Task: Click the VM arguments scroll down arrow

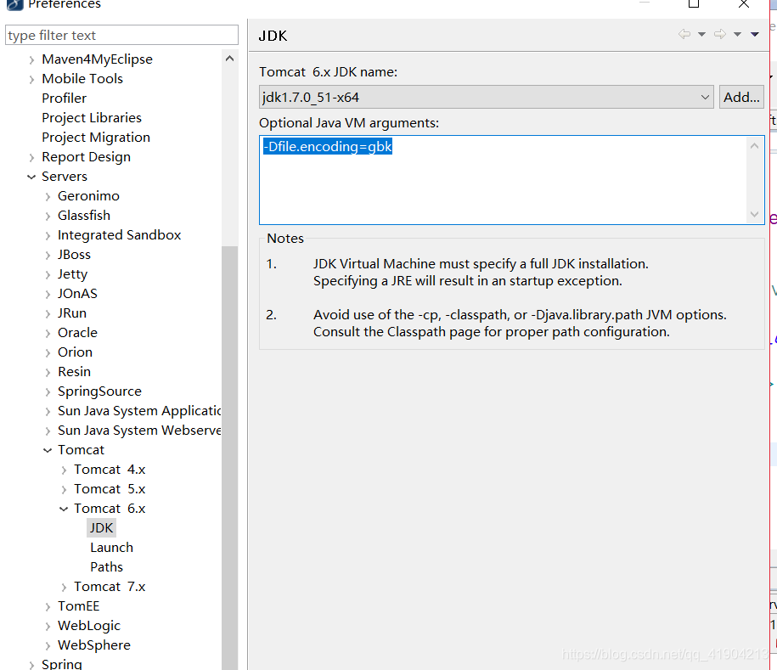Action: coord(755,214)
